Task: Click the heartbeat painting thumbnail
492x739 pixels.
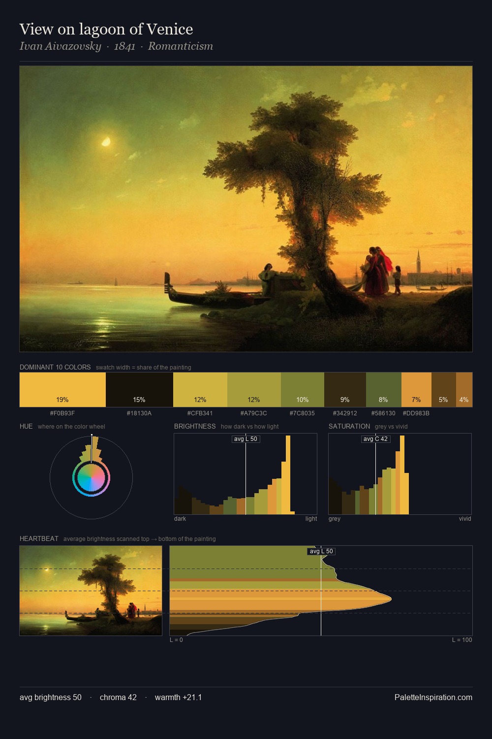Action: pyautogui.click(x=91, y=591)
